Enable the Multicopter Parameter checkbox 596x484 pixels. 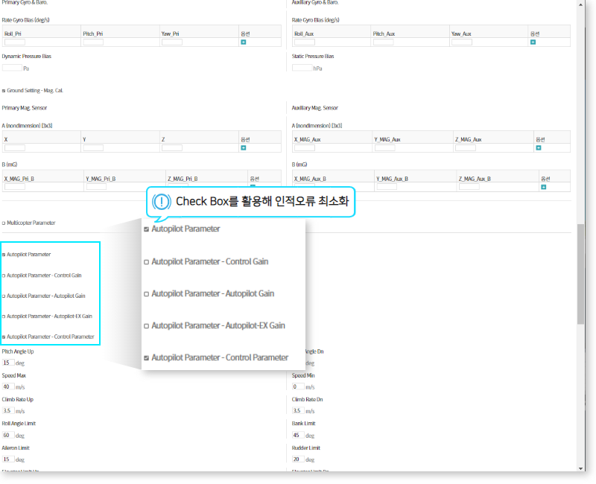tap(4, 223)
